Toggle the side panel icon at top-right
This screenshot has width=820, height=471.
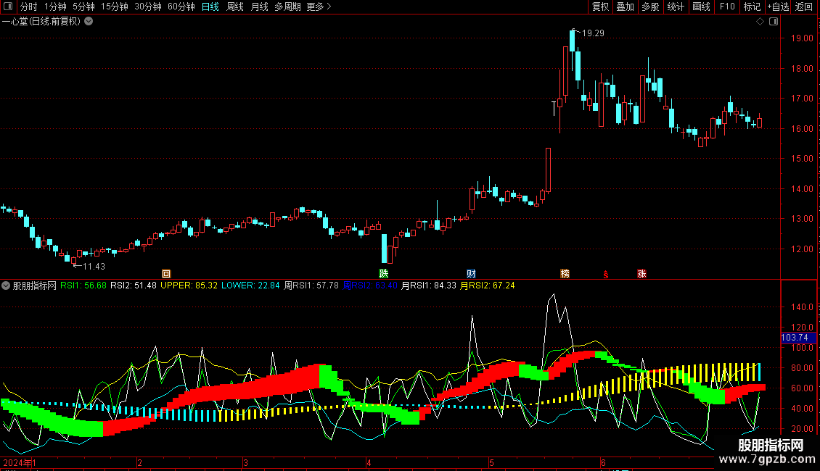pyautogui.click(x=774, y=22)
